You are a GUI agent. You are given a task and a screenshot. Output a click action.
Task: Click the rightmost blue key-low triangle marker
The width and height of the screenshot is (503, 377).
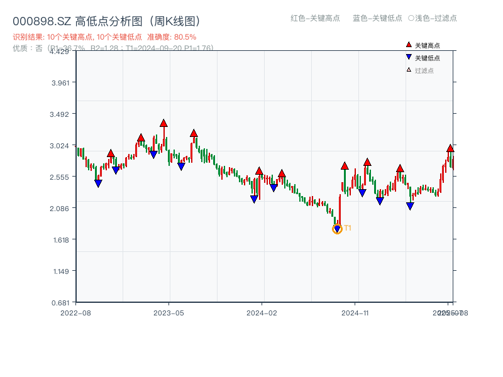click(x=410, y=206)
